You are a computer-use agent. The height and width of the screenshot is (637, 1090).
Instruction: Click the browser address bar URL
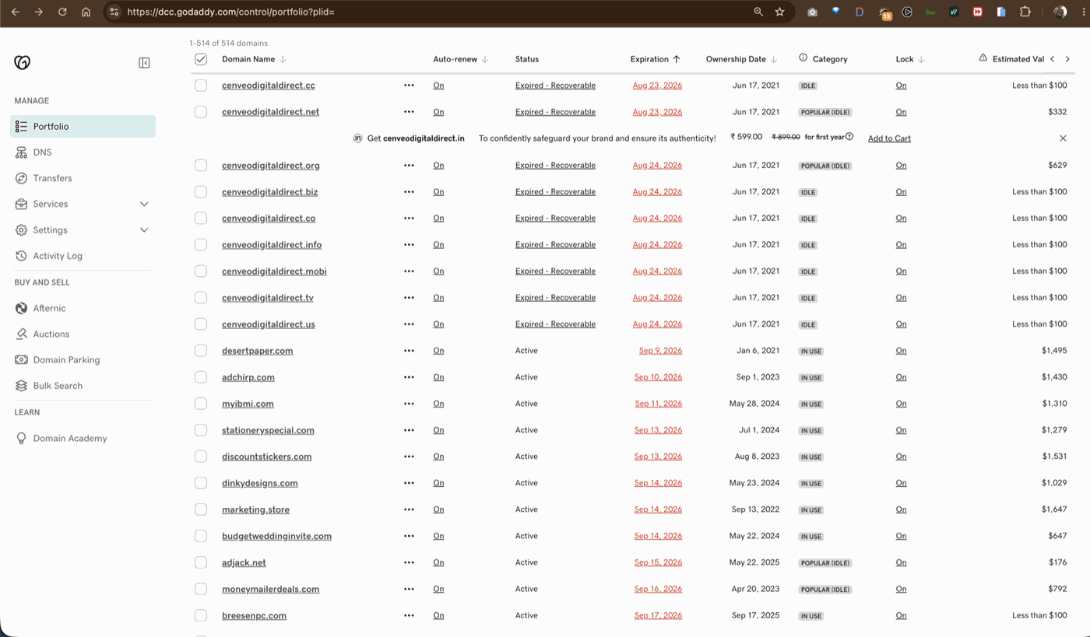(230, 12)
